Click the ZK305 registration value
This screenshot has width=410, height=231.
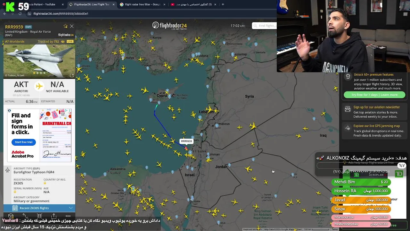coord(18,183)
